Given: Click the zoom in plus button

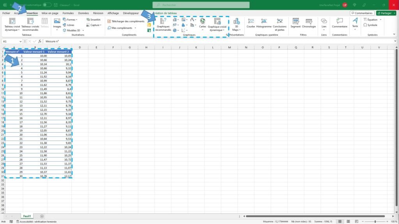Looking at the screenshot, I should (387, 221).
